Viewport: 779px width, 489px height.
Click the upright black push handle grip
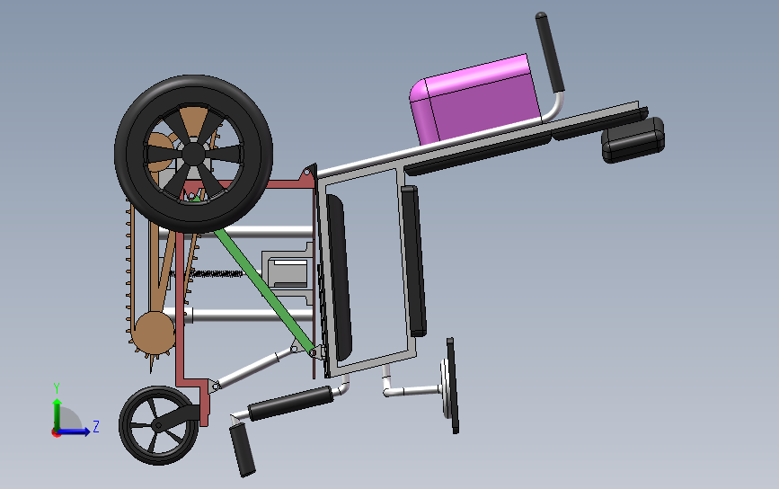[550, 51]
